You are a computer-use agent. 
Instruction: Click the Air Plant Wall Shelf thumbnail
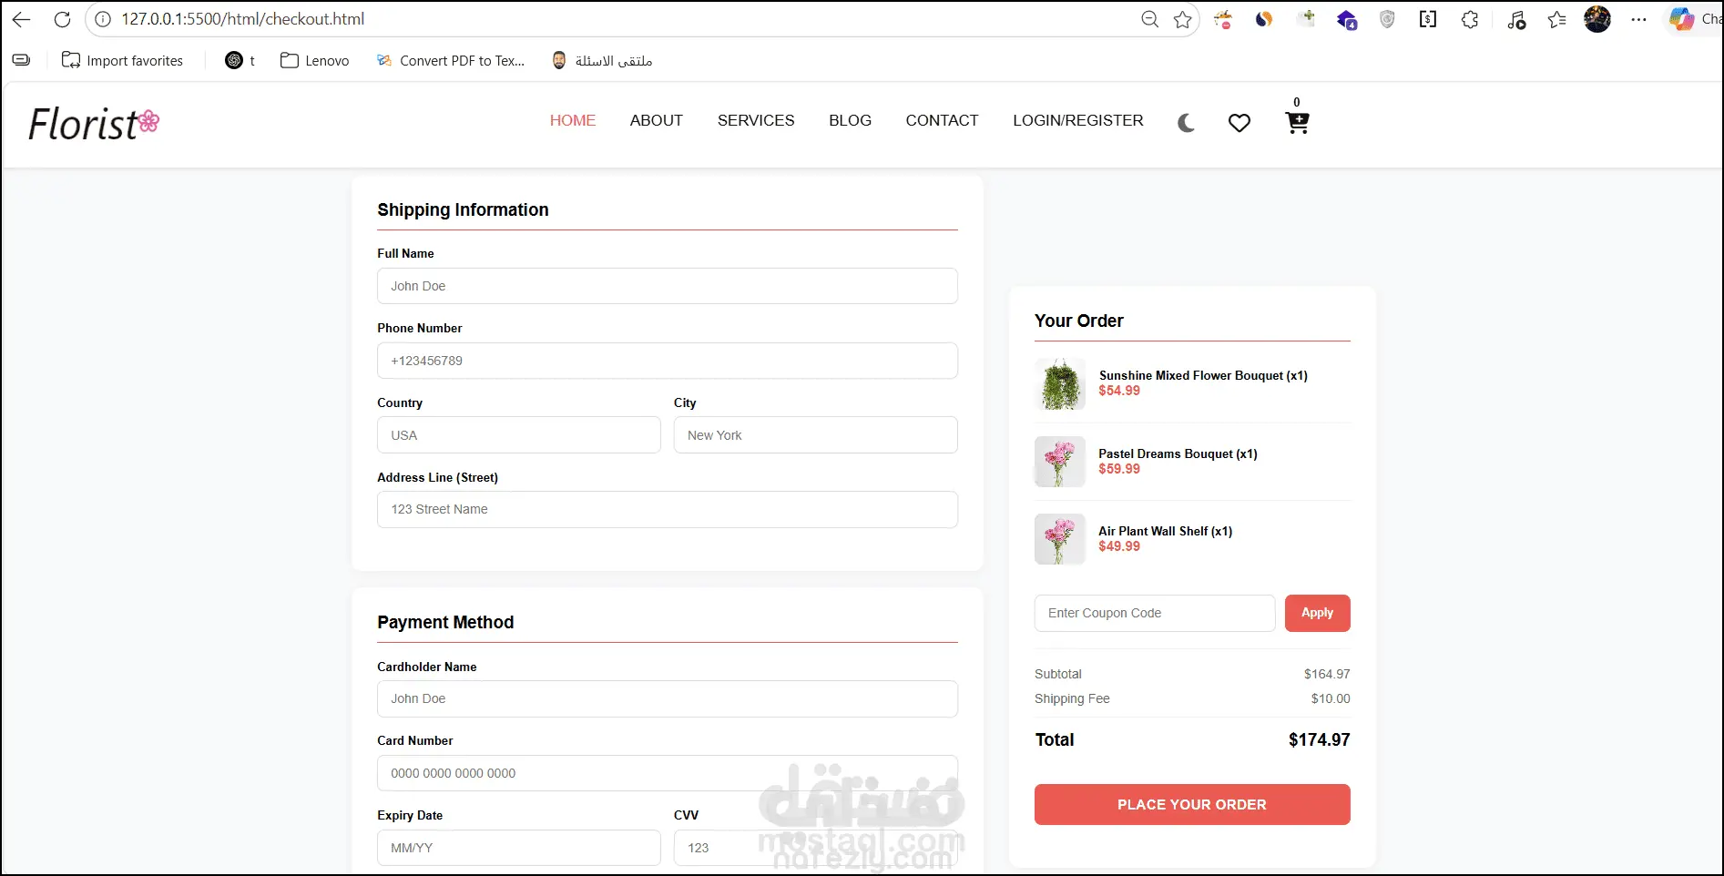pyautogui.click(x=1060, y=539)
